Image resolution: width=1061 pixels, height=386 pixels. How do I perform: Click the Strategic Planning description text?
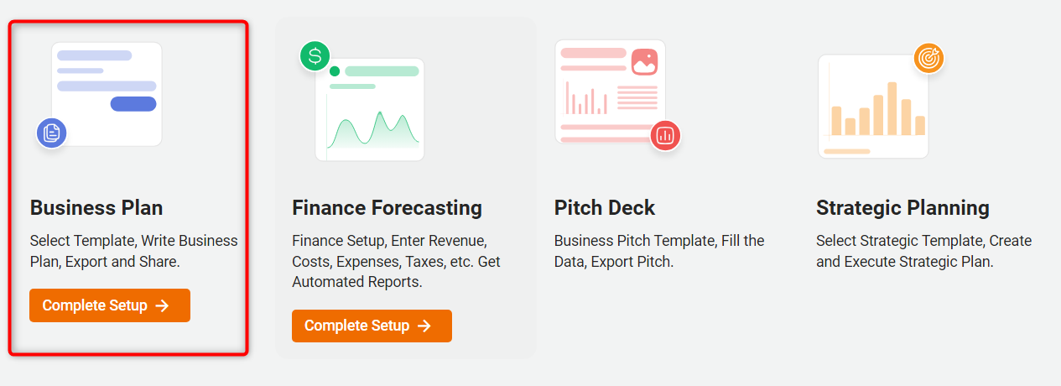point(923,251)
